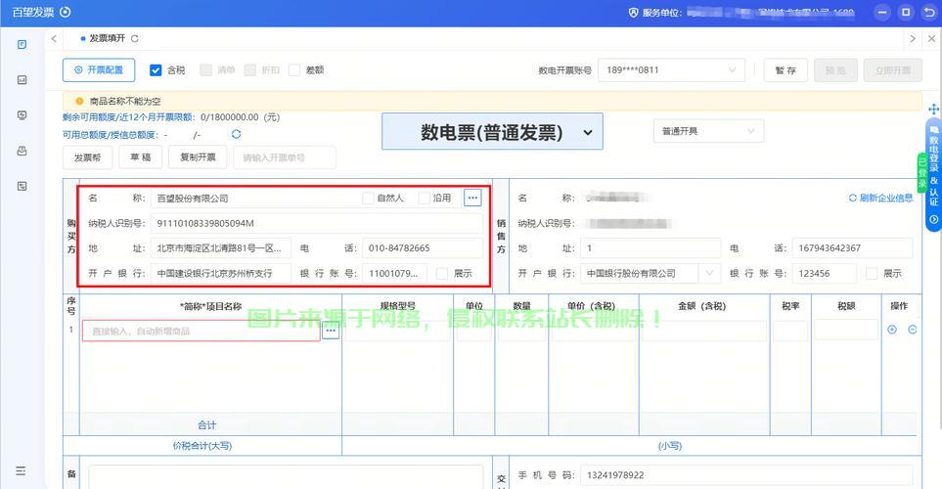
Task: Toggle the 含税 checkbox
Action: 156,70
